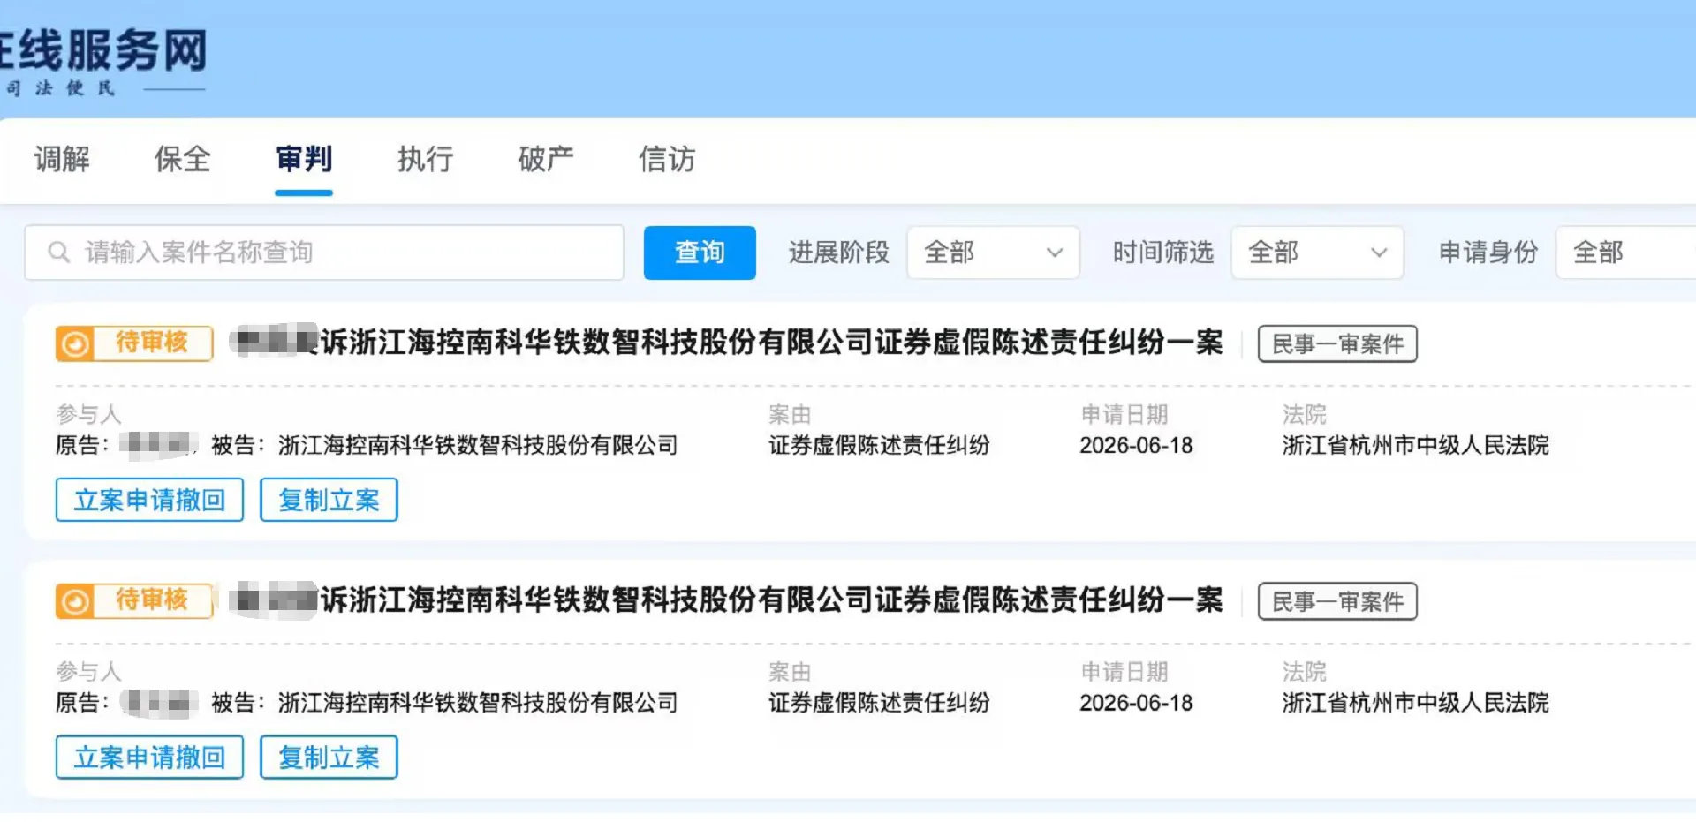
Task: Click the case name search input field
Action: (324, 253)
